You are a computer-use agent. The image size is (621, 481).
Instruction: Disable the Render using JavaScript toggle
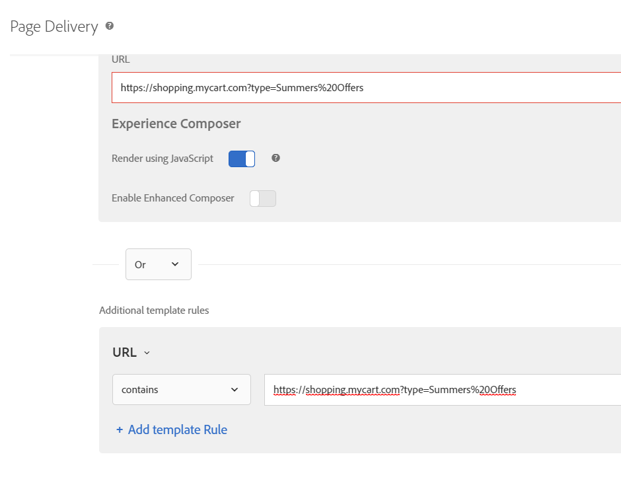click(241, 158)
